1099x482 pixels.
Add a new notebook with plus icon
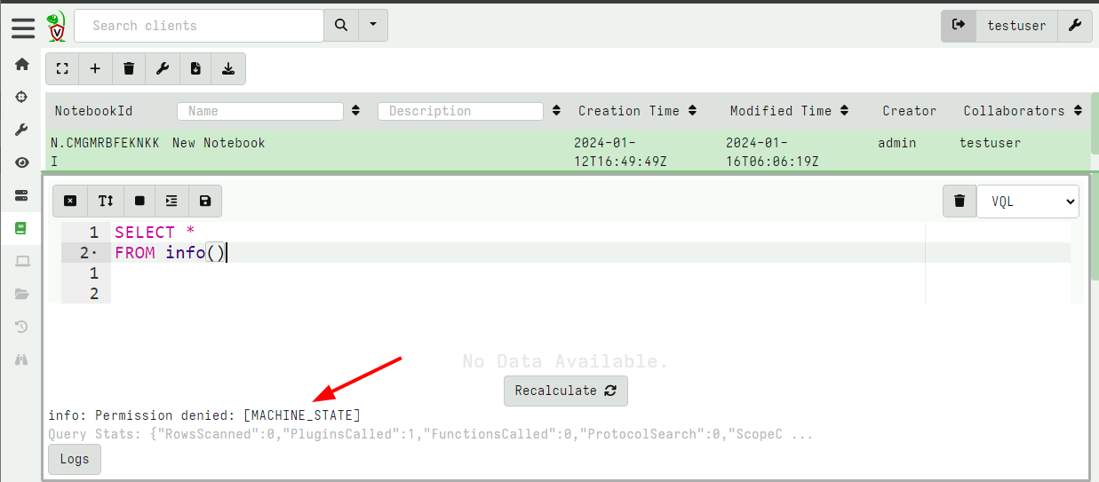click(x=96, y=68)
